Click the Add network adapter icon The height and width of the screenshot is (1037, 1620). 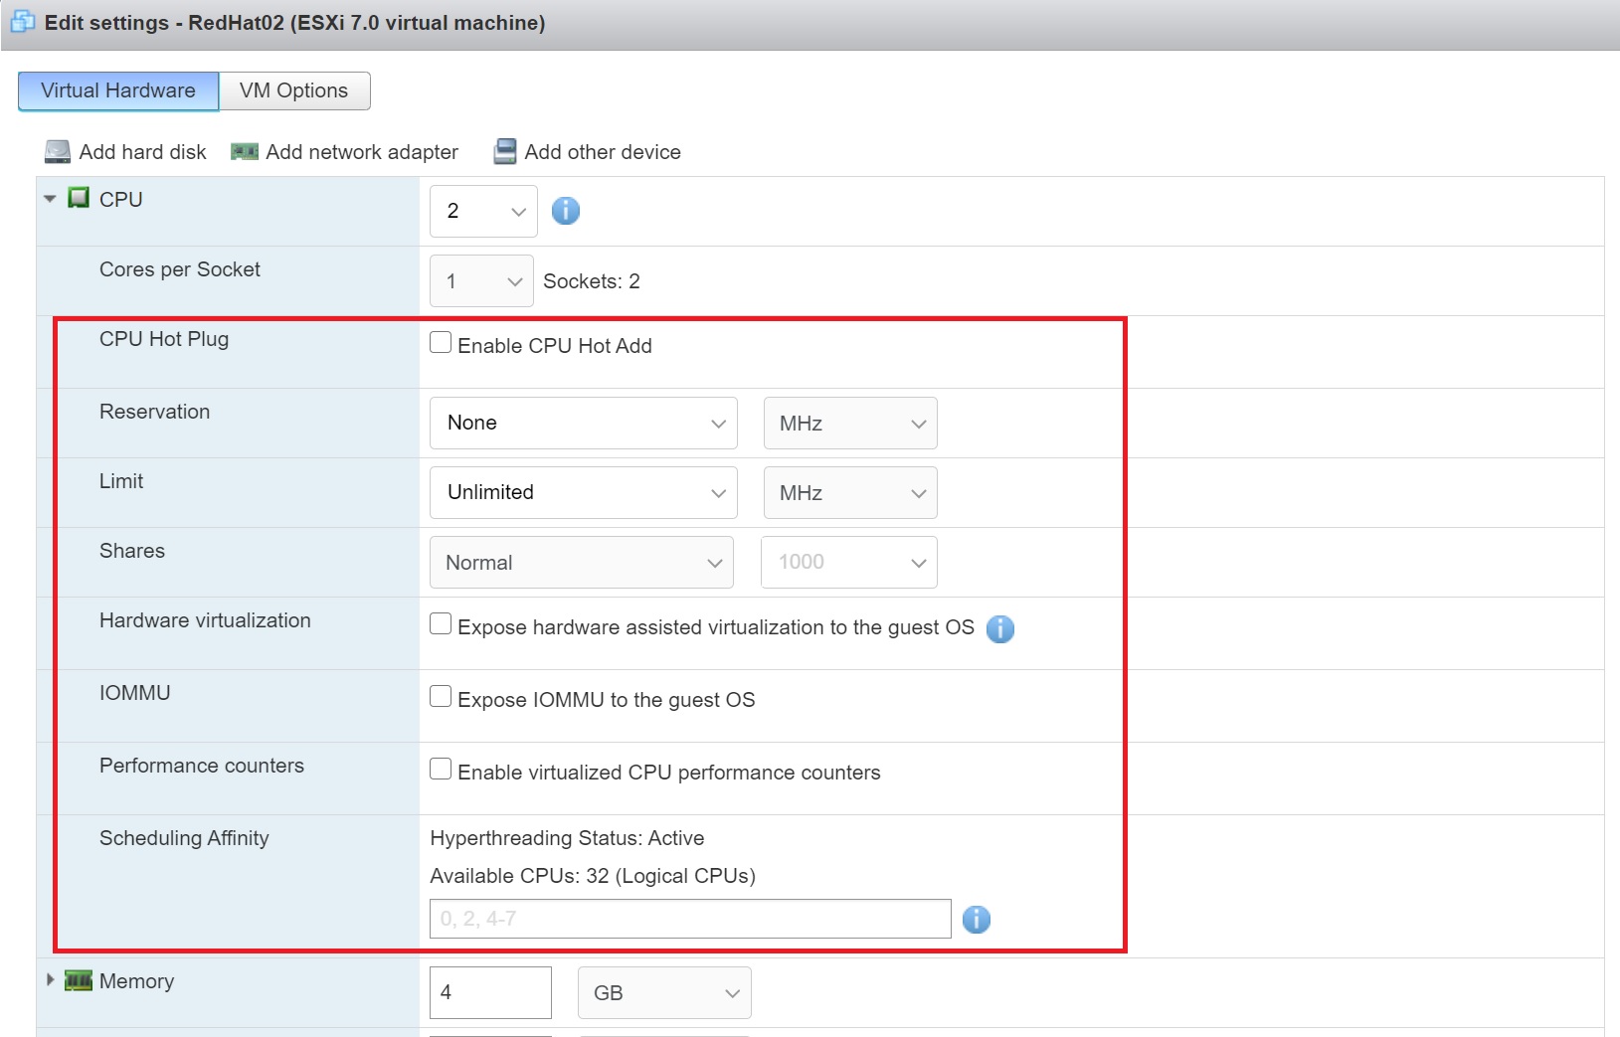tap(245, 152)
